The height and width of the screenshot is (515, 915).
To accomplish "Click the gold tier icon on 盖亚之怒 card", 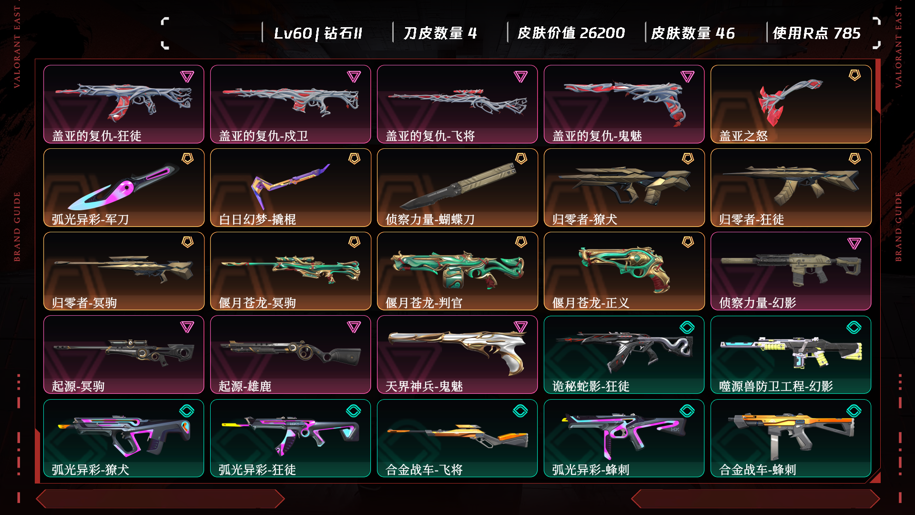I will 854,75.
